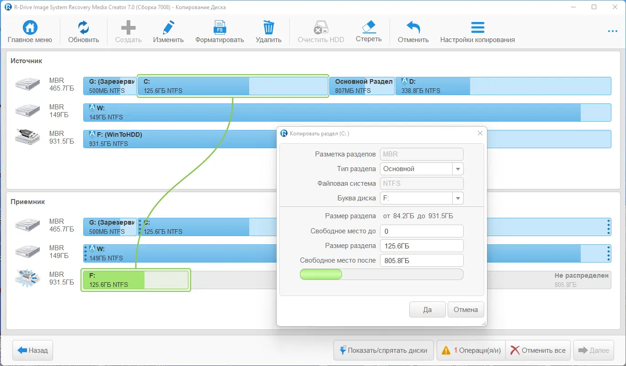Click the Далее button
Image resolution: width=626 pixels, height=366 pixels.
click(594, 350)
